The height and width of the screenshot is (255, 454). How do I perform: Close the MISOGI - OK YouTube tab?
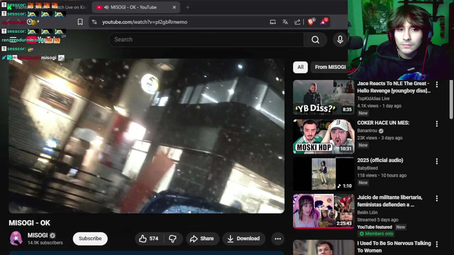click(174, 7)
